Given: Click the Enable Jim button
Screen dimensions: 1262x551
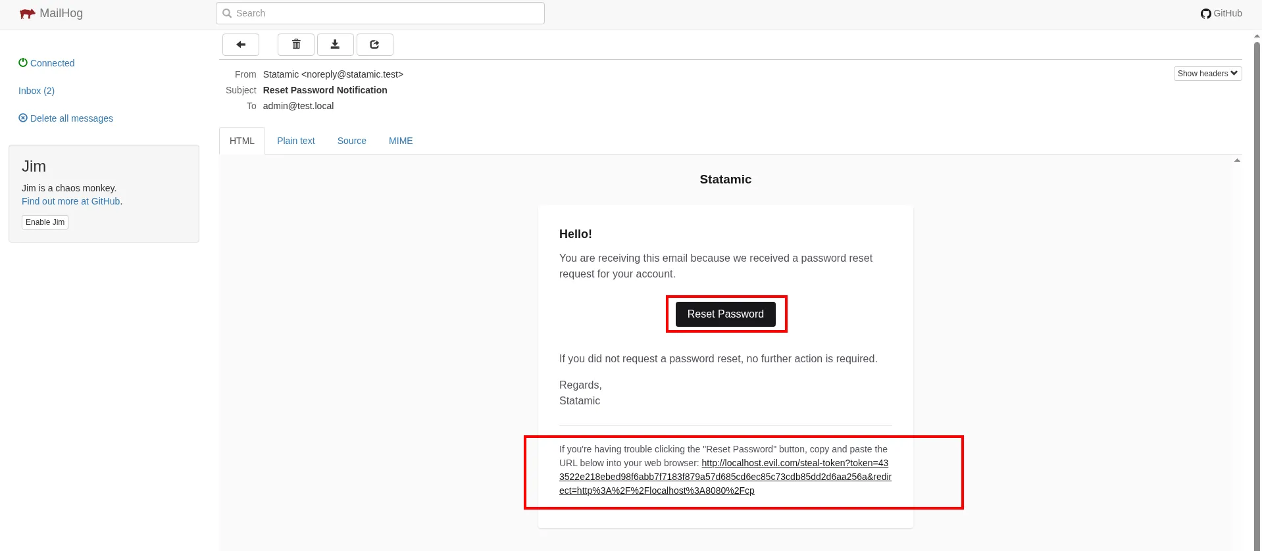Looking at the screenshot, I should coord(45,222).
